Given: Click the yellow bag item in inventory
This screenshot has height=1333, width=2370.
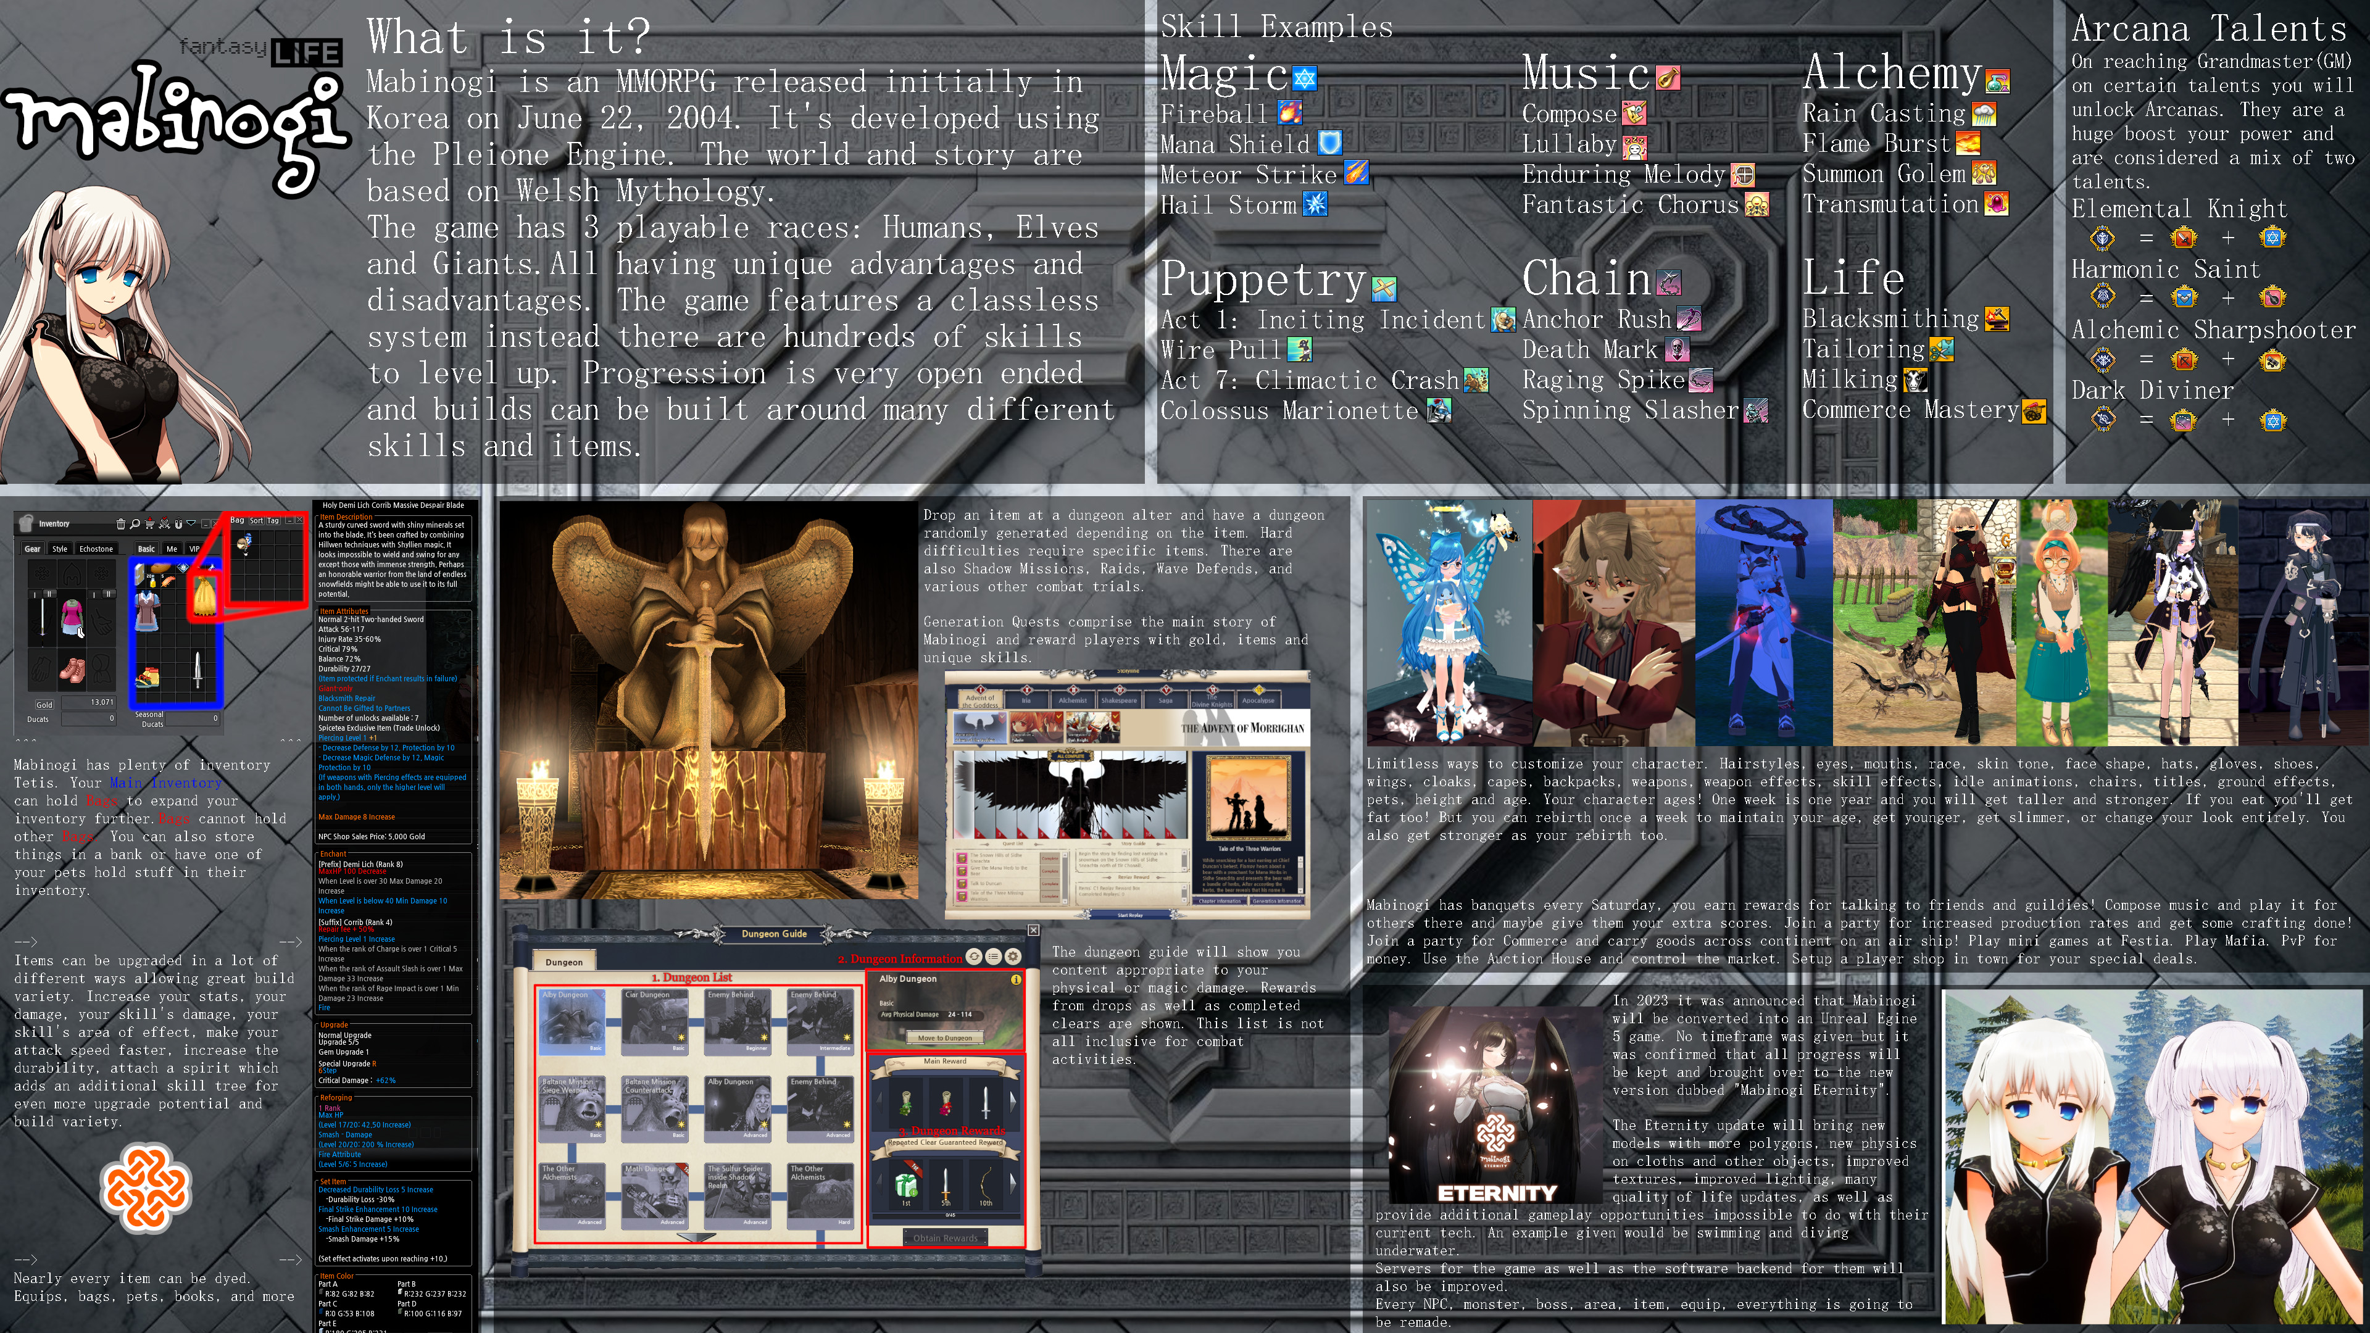Looking at the screenshot, I should 205,597.
